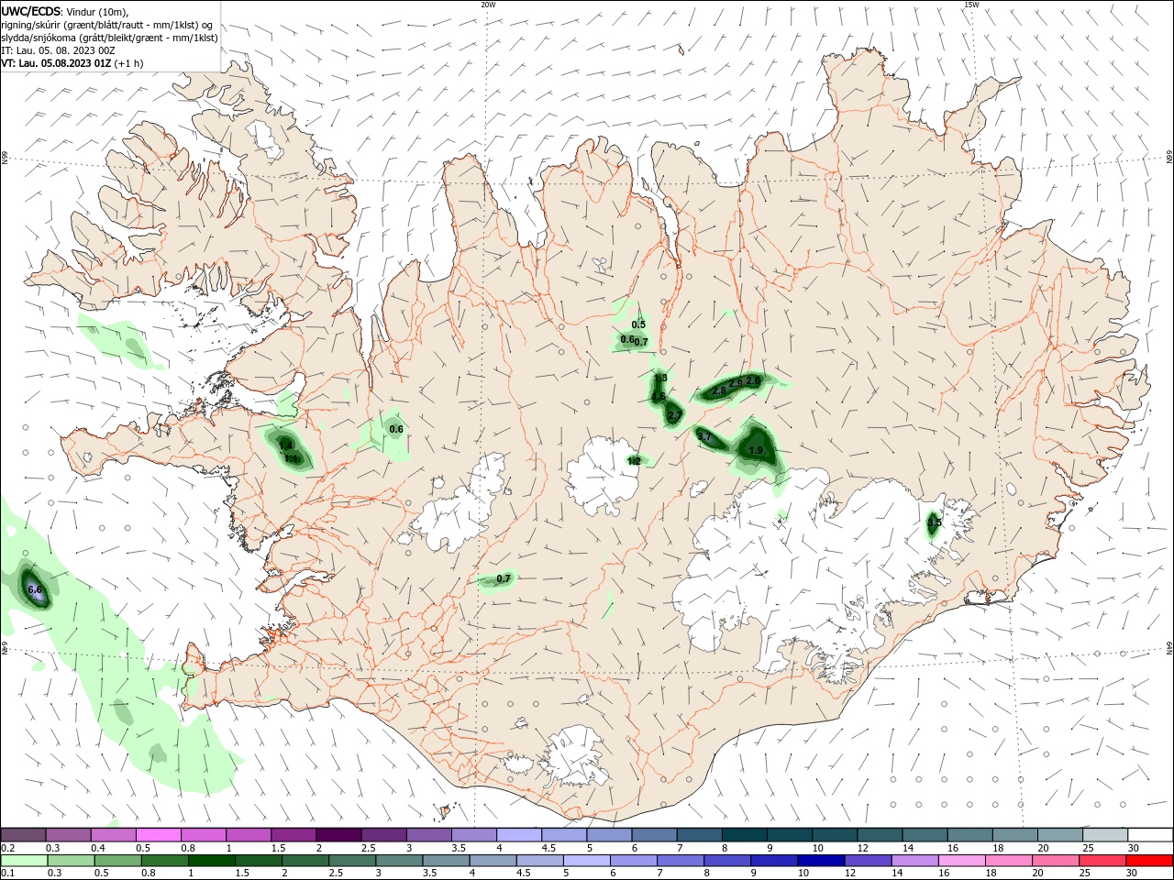The height and width of the screenshot is (880, 1174).
Task: Pick the dark plum 2 mm snow legend swatch
Action: point(338,835)
